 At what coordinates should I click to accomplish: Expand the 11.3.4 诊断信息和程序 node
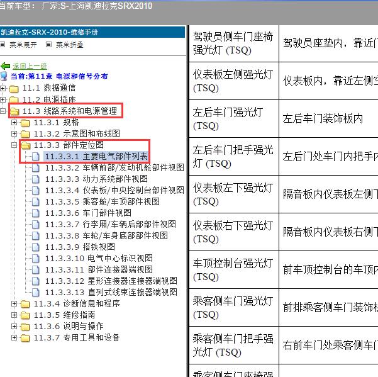tap(14, 303)
